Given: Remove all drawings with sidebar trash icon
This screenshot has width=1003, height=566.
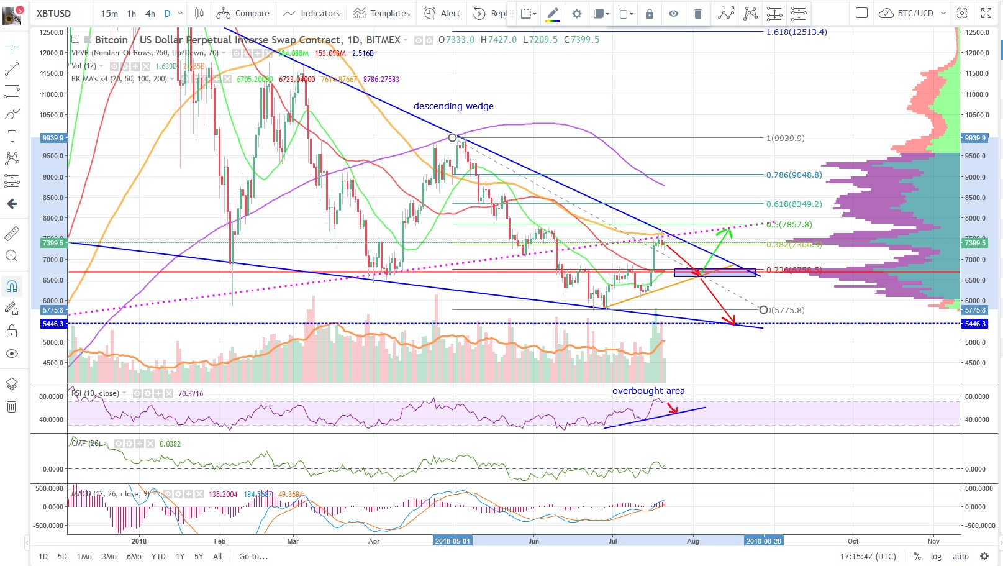Looking at the screenshot, I should pos(12,407).
